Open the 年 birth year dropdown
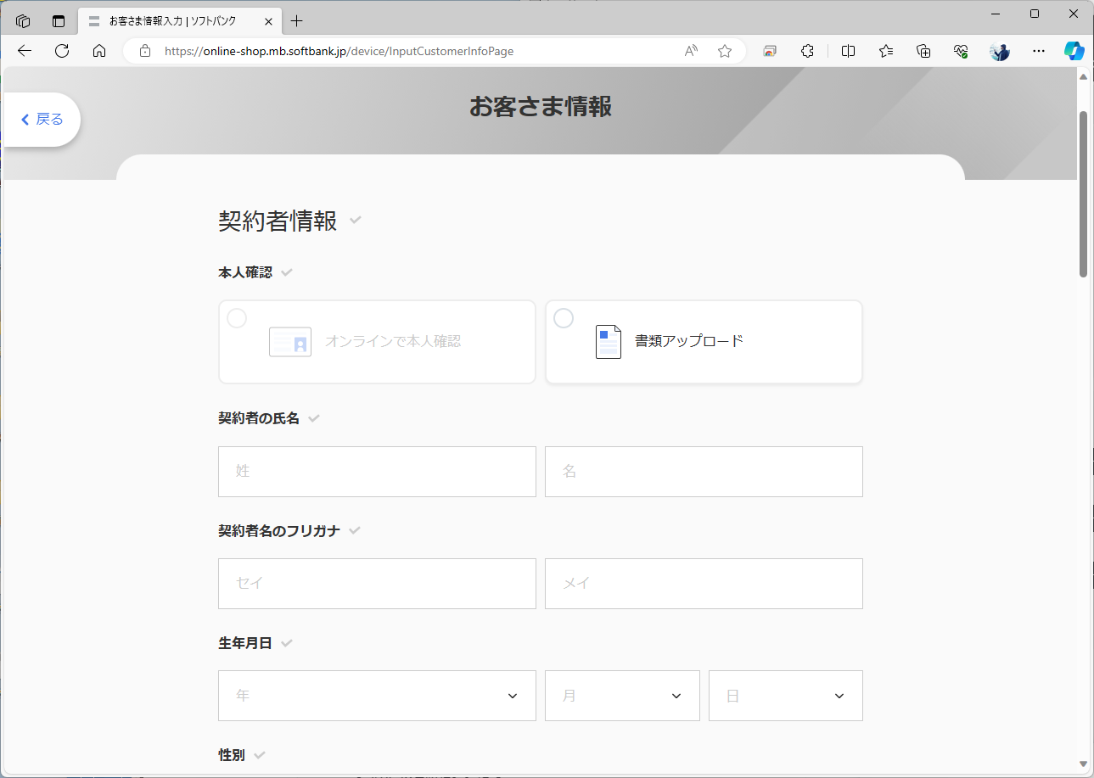Viewport: 1094px width, 778px height. (x=377, y=696)
